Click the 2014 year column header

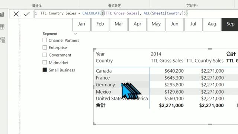tap(156, 54)
